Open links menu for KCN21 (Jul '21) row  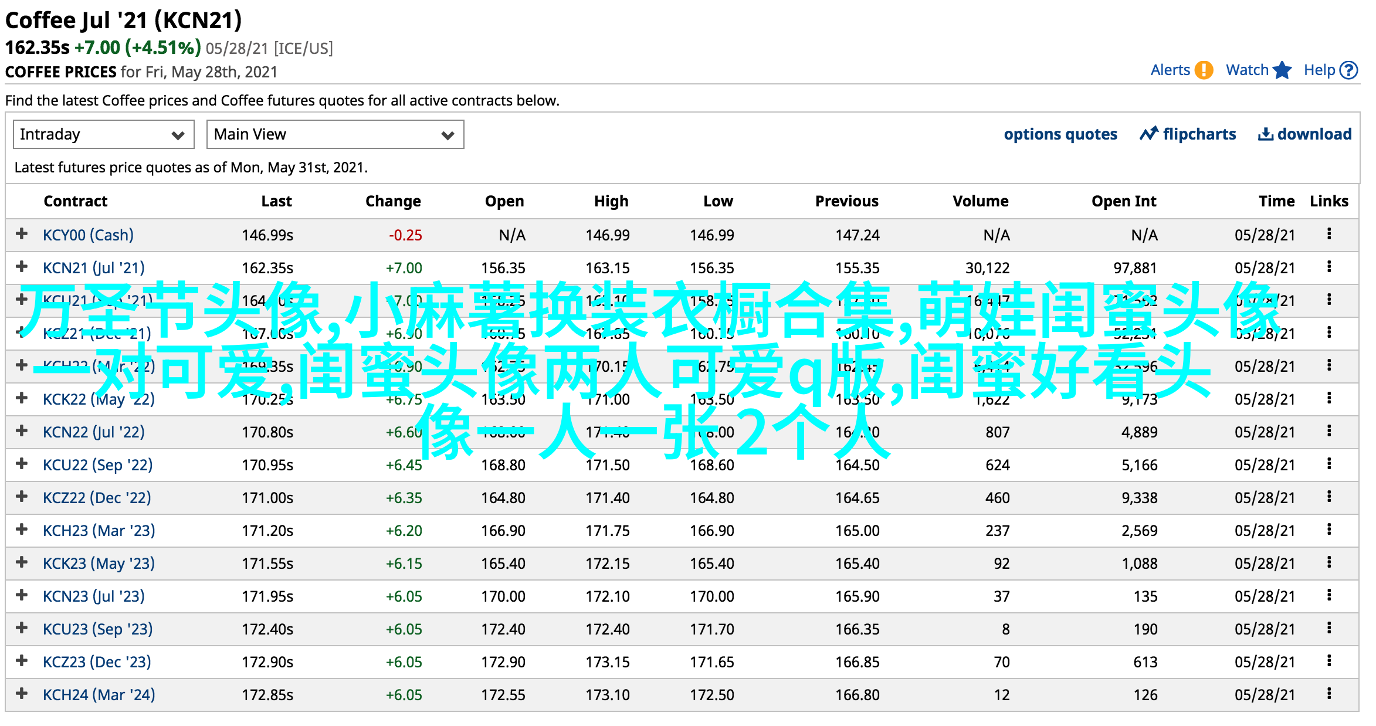tap(1329, 267)
